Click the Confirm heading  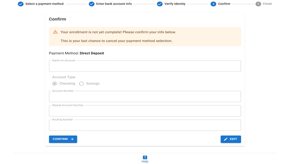click(57, 19)
